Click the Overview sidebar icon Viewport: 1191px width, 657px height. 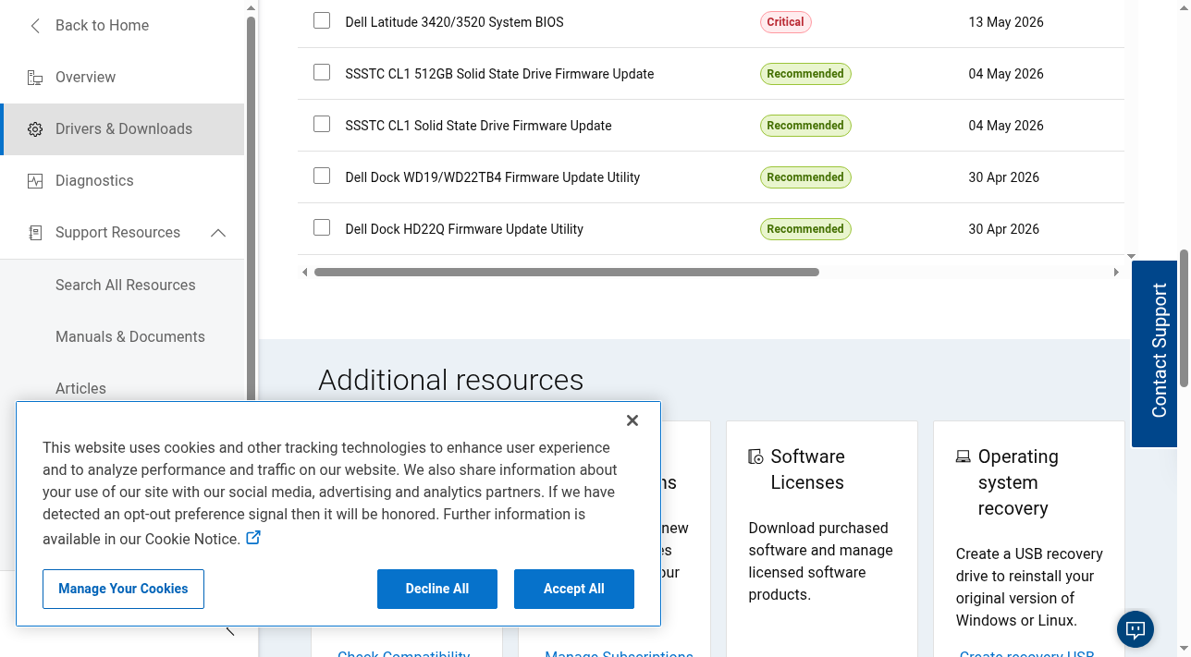coord(35,78)
